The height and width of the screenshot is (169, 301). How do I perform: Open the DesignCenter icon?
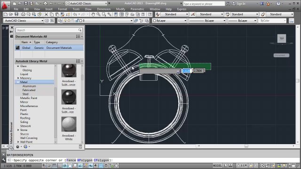click(121, 15)
